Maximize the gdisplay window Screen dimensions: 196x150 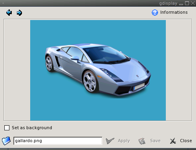(x=187, y=3)
